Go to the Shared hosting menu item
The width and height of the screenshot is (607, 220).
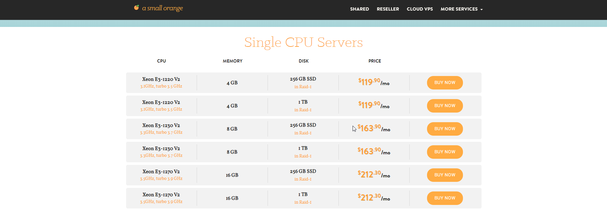(x=359, y=9)
